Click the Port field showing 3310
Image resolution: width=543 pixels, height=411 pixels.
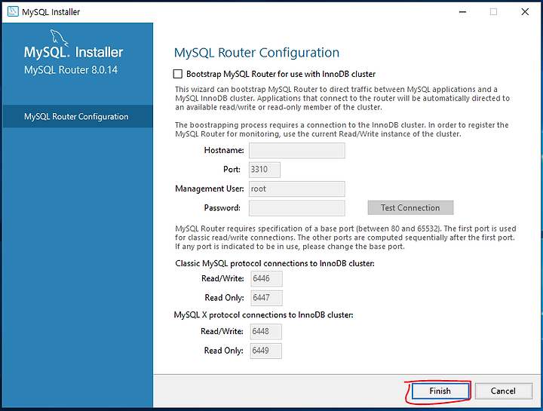coord(265,170)
